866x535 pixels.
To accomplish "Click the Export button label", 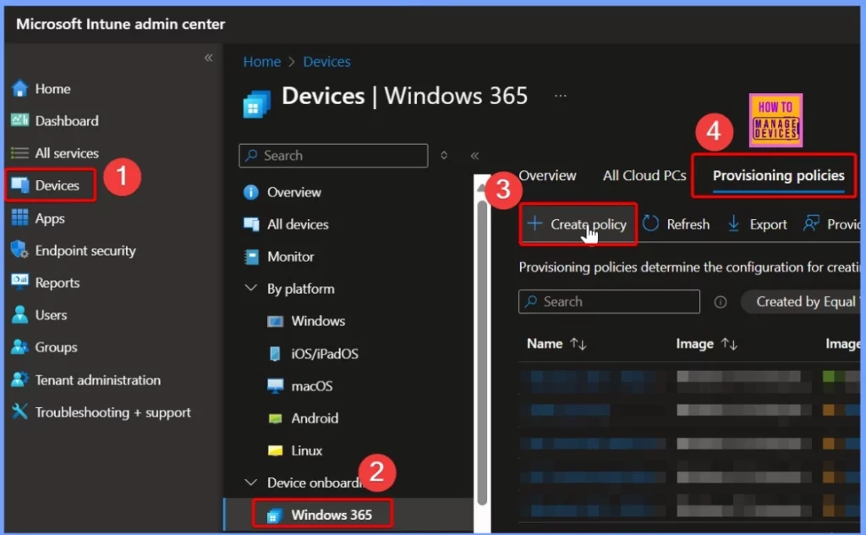I will [768, 224].
